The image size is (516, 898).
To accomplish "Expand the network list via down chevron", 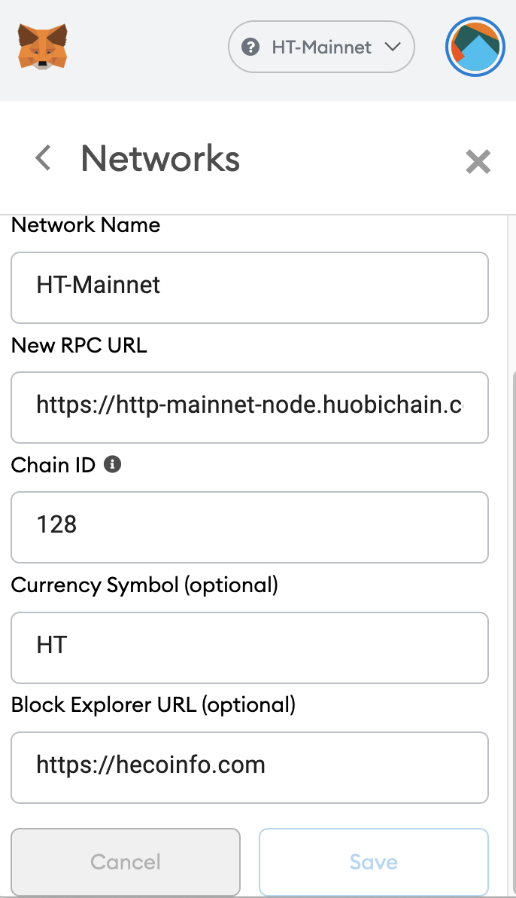I will 393,47.
